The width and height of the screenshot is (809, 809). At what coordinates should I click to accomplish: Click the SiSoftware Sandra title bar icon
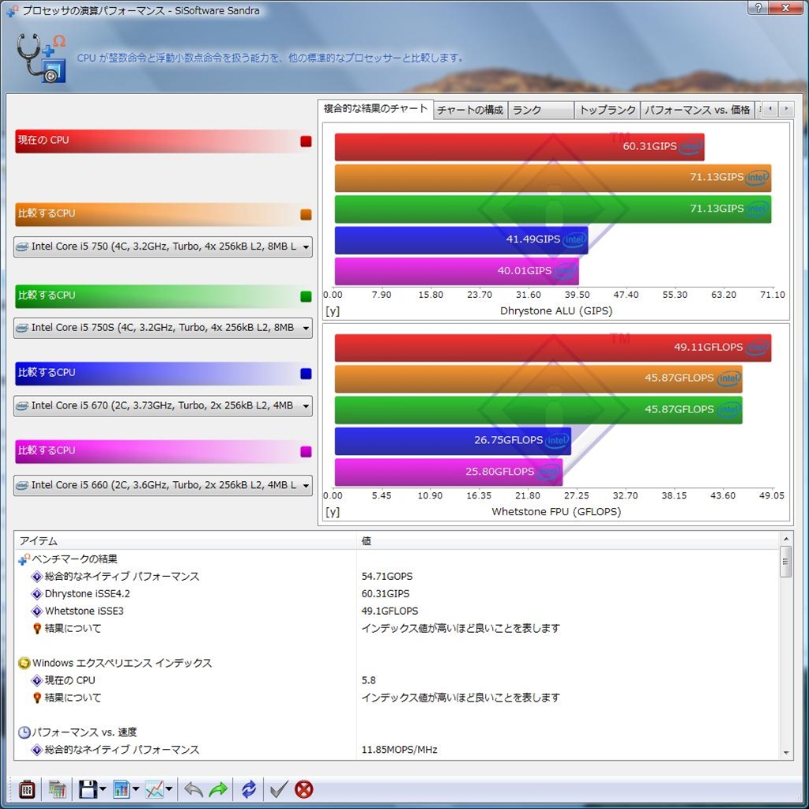coord(12,10)
